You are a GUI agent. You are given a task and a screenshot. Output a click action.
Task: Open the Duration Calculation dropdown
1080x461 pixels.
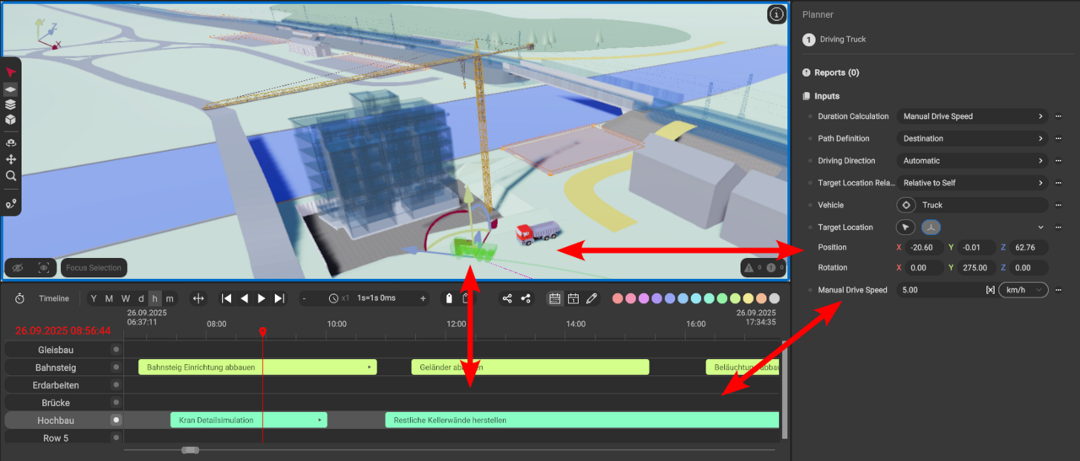pos(972,116)
